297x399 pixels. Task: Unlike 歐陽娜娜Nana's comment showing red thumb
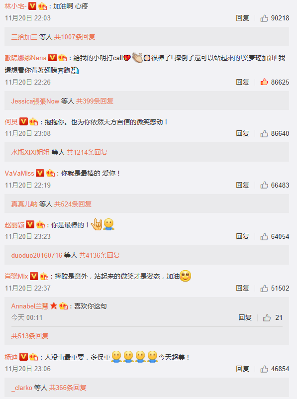[x=264, y=82]
